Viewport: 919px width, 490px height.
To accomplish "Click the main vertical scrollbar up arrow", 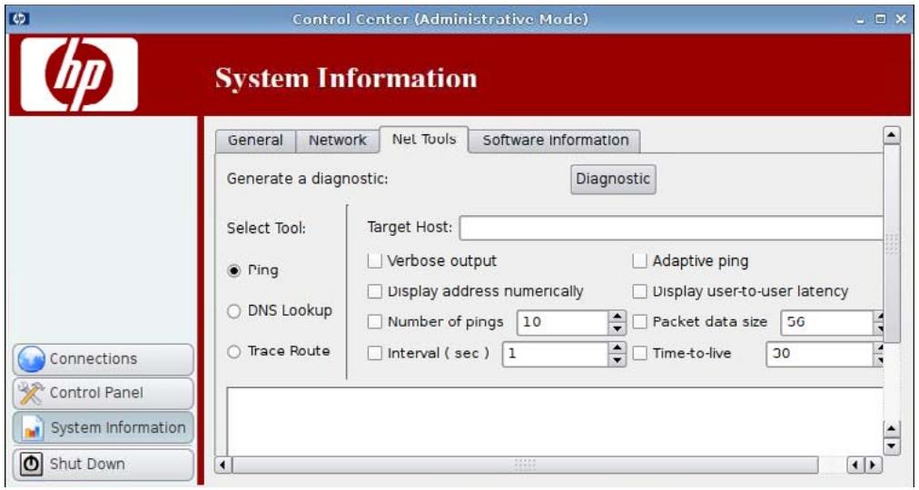I will point(892,135).
